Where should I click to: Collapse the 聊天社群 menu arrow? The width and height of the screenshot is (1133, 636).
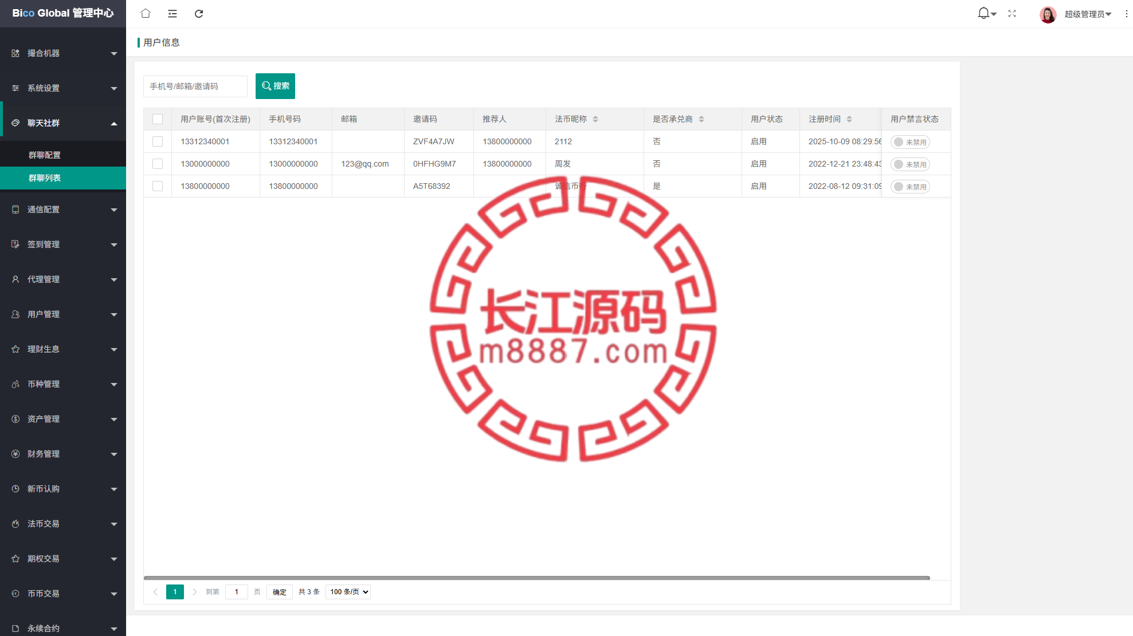114,124
